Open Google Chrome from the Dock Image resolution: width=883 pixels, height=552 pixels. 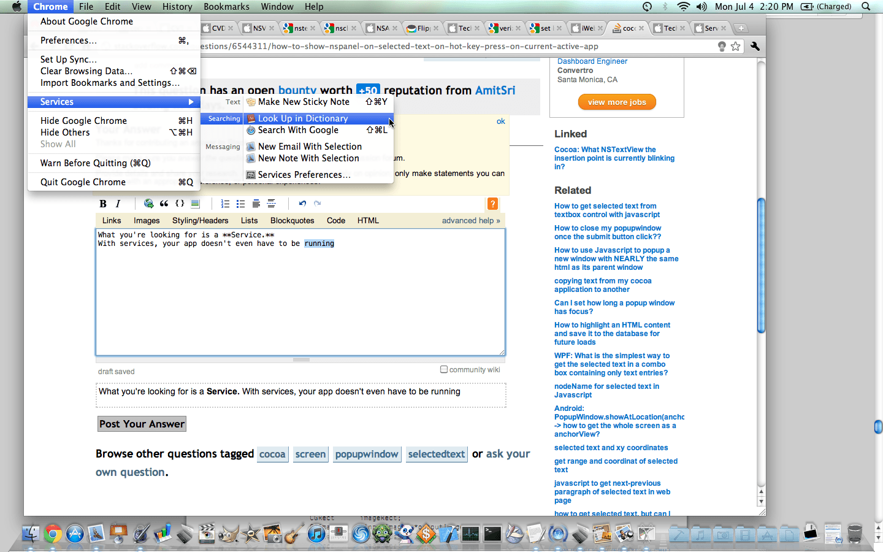53,534
